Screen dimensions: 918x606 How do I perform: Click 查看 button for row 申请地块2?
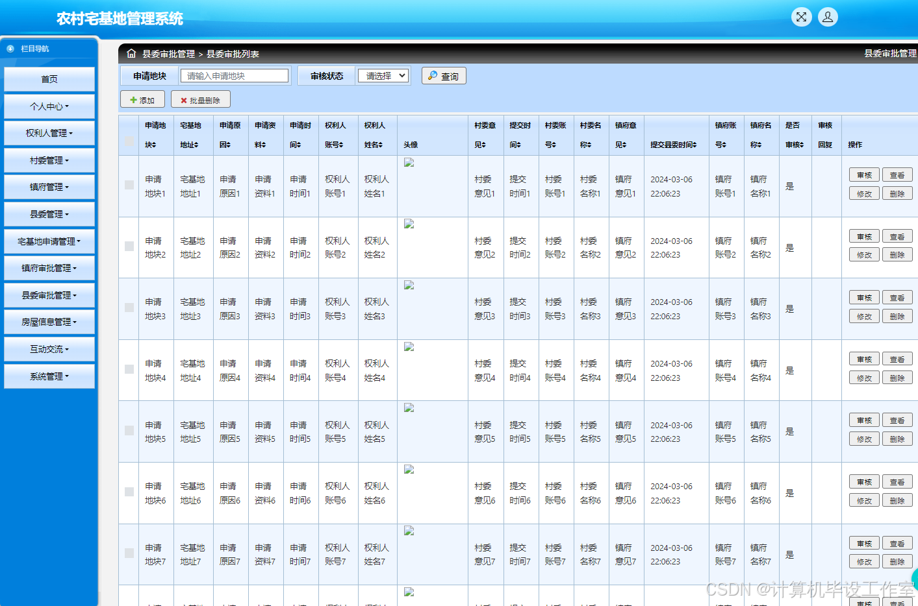tap(897, 237)
